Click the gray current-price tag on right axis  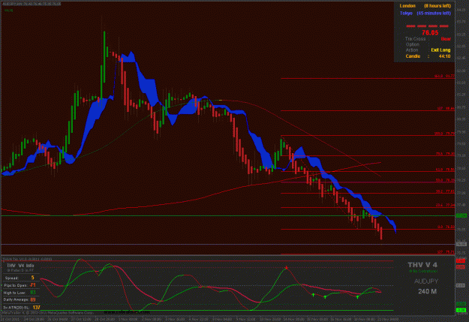[x=461, y=244]
